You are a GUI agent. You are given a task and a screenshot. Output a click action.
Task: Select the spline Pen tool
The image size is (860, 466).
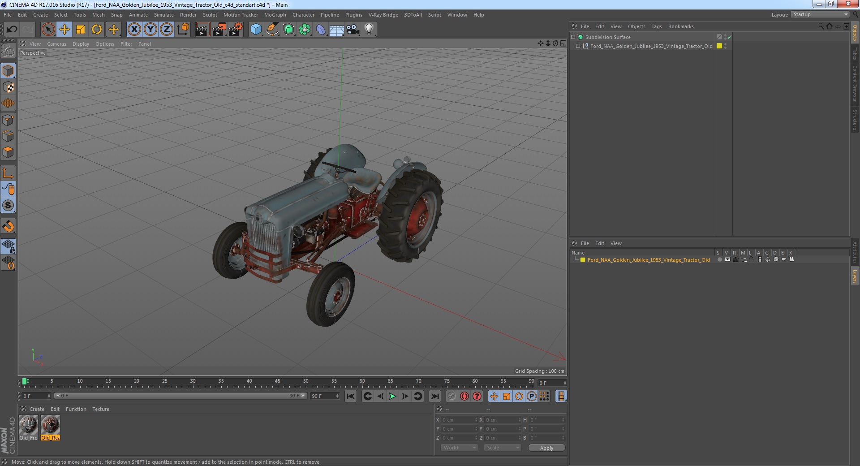click(x=272, y=30)
